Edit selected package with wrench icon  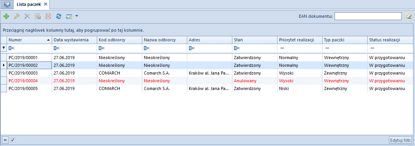tap(16, 16)
